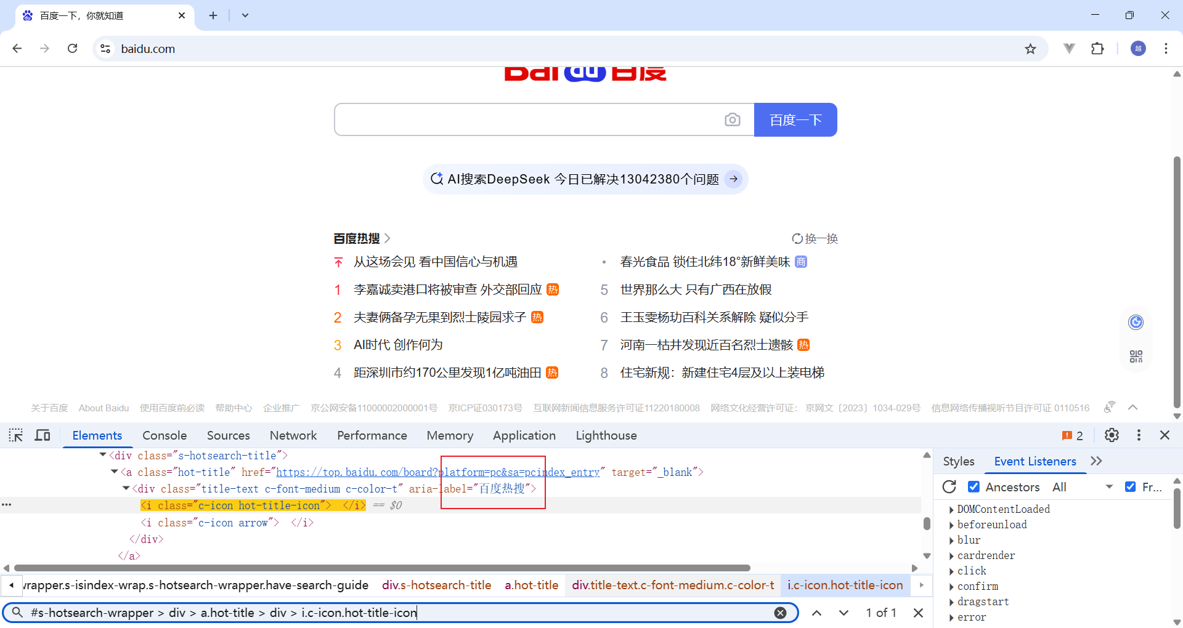1183x628 pixels.
Task: Toggle the Ancestors checkbox
Action: [974, 487]
